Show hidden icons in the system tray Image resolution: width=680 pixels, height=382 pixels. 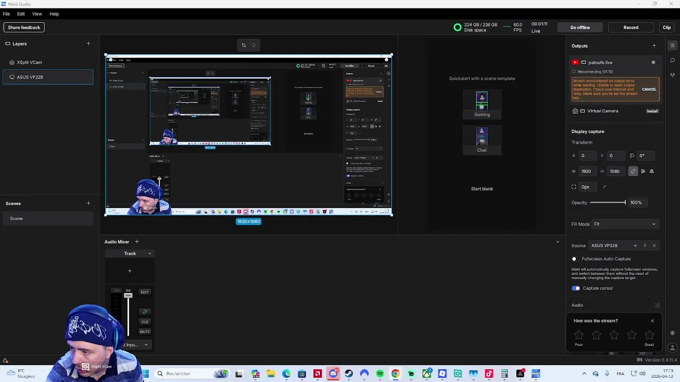click(584, 374)
